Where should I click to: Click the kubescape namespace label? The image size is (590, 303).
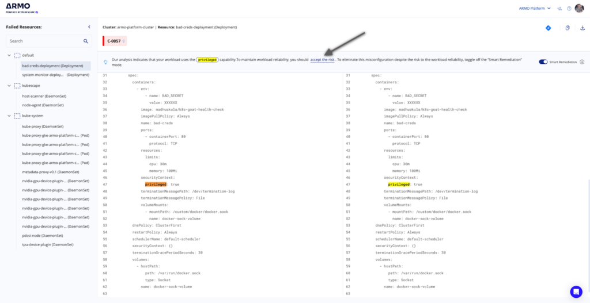tap(31, 86)
